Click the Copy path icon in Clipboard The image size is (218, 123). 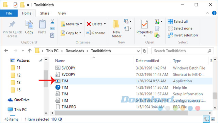pos(52,29)
